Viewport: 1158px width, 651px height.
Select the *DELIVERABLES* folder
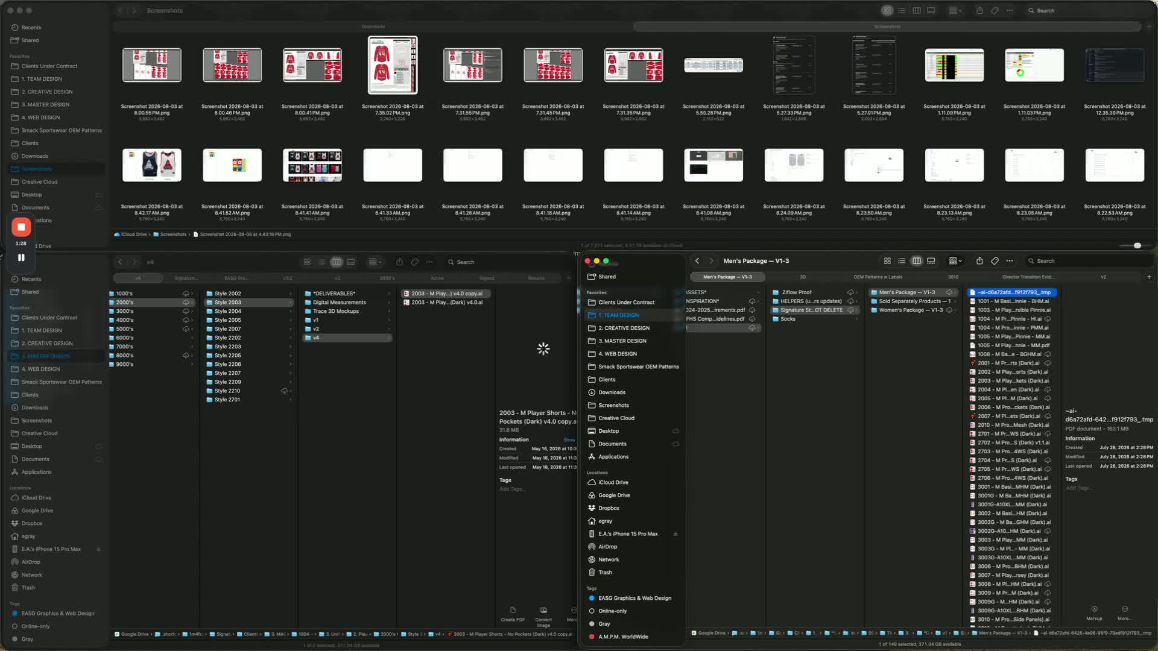point(347,294)
